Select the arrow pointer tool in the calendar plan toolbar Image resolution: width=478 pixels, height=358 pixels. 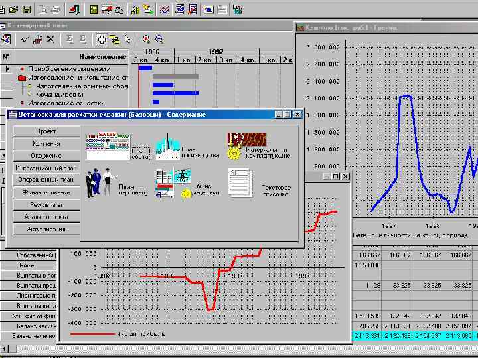click(x=127, y=40)
